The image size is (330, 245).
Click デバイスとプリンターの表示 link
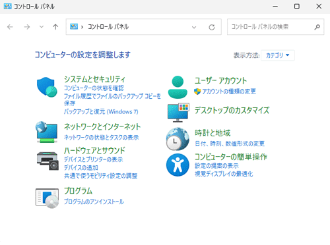point(94,159)
